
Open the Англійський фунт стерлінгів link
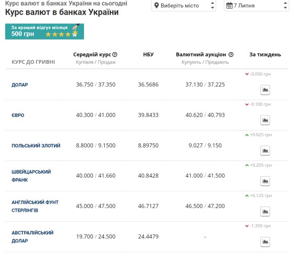pyautogui.click(x=35, y=207)
